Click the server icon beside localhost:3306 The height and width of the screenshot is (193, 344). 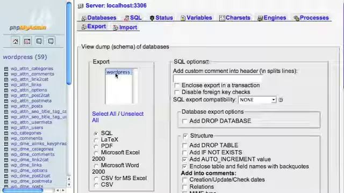click(81, 6)
